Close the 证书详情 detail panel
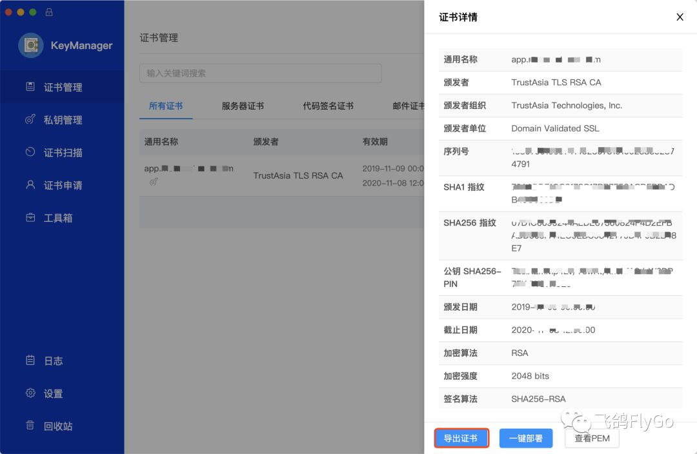 (x=680, y=17)
